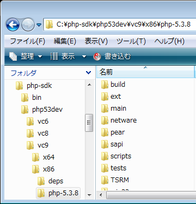The height and width of the screenshot is (204, 196).
Task: Select x64 in the folder tree
Action: pos(48,157)
